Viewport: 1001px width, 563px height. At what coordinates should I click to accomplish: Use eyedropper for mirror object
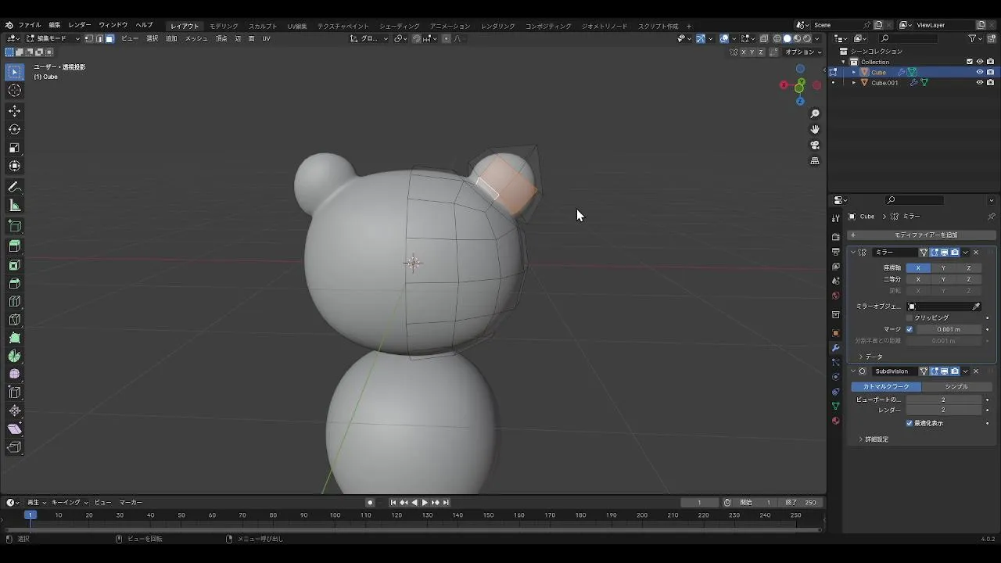click(x=976, y=307)
